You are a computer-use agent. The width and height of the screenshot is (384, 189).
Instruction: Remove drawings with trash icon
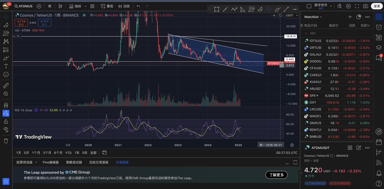tap(6, 141)
